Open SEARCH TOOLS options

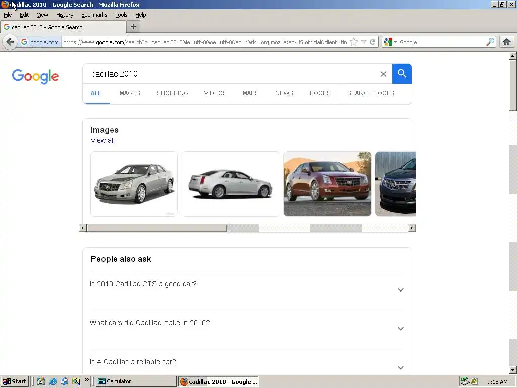tap(371, 93)
